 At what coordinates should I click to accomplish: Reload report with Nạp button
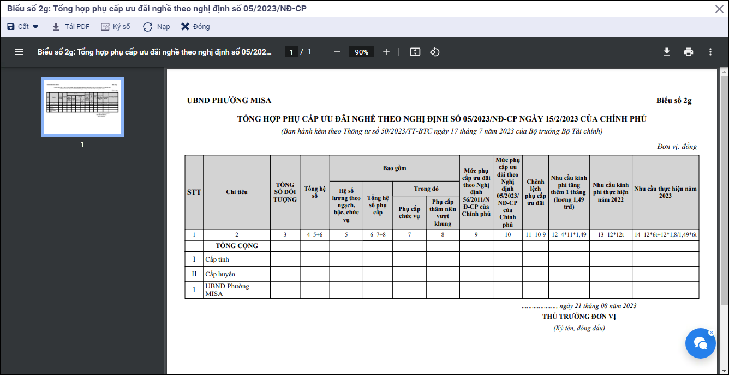(x=157, y=27)
